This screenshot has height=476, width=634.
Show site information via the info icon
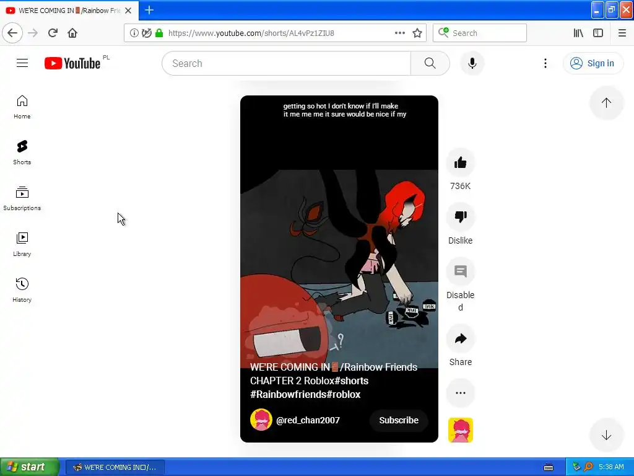[134, 33]
